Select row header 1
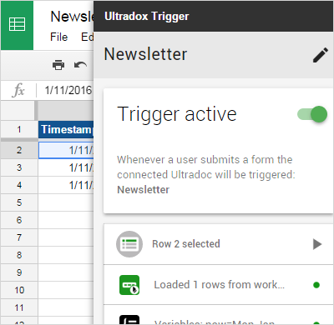Viewport: 334px width, 325px height. [19, 129]
